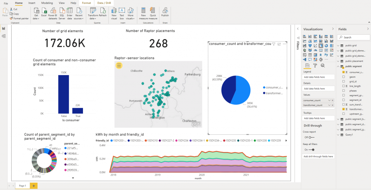Open the File menu
The height and width of the screenshot is (190, 371).
6,3
